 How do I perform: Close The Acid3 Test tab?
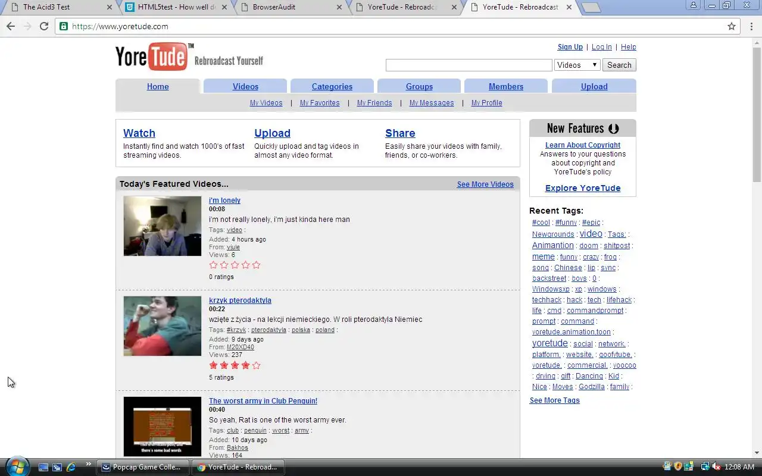[x=109, y=7]
